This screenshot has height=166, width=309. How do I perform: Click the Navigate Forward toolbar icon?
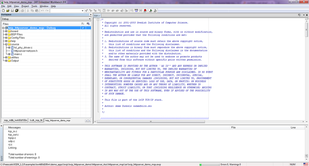point(126,11)
